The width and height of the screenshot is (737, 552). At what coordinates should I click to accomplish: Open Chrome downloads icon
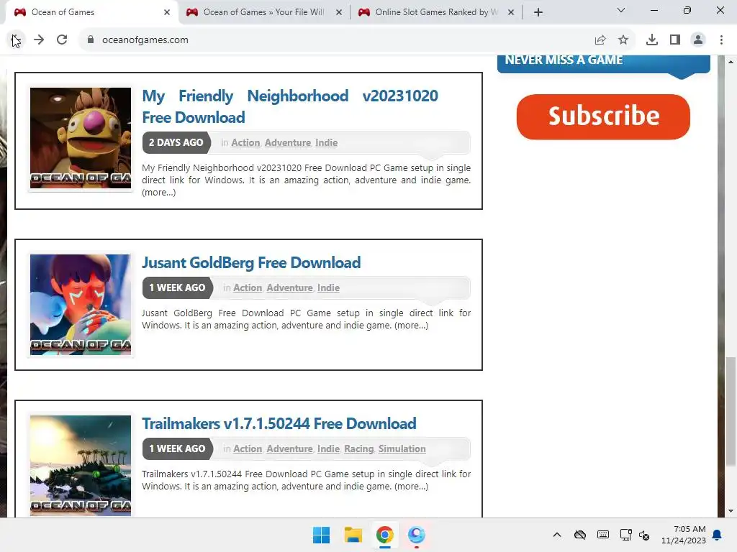click(652, 40)
